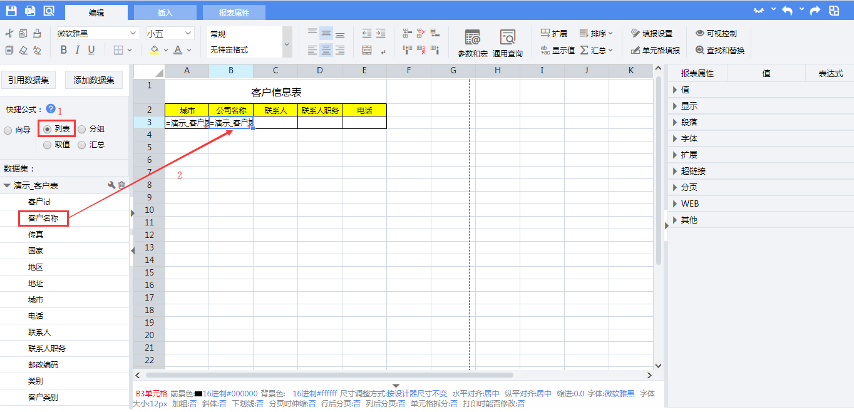Image resolution: width=854 pixels, height=412 pixels.
Task: Open the 通用查询 tool
Action: (x=507, y=43)
